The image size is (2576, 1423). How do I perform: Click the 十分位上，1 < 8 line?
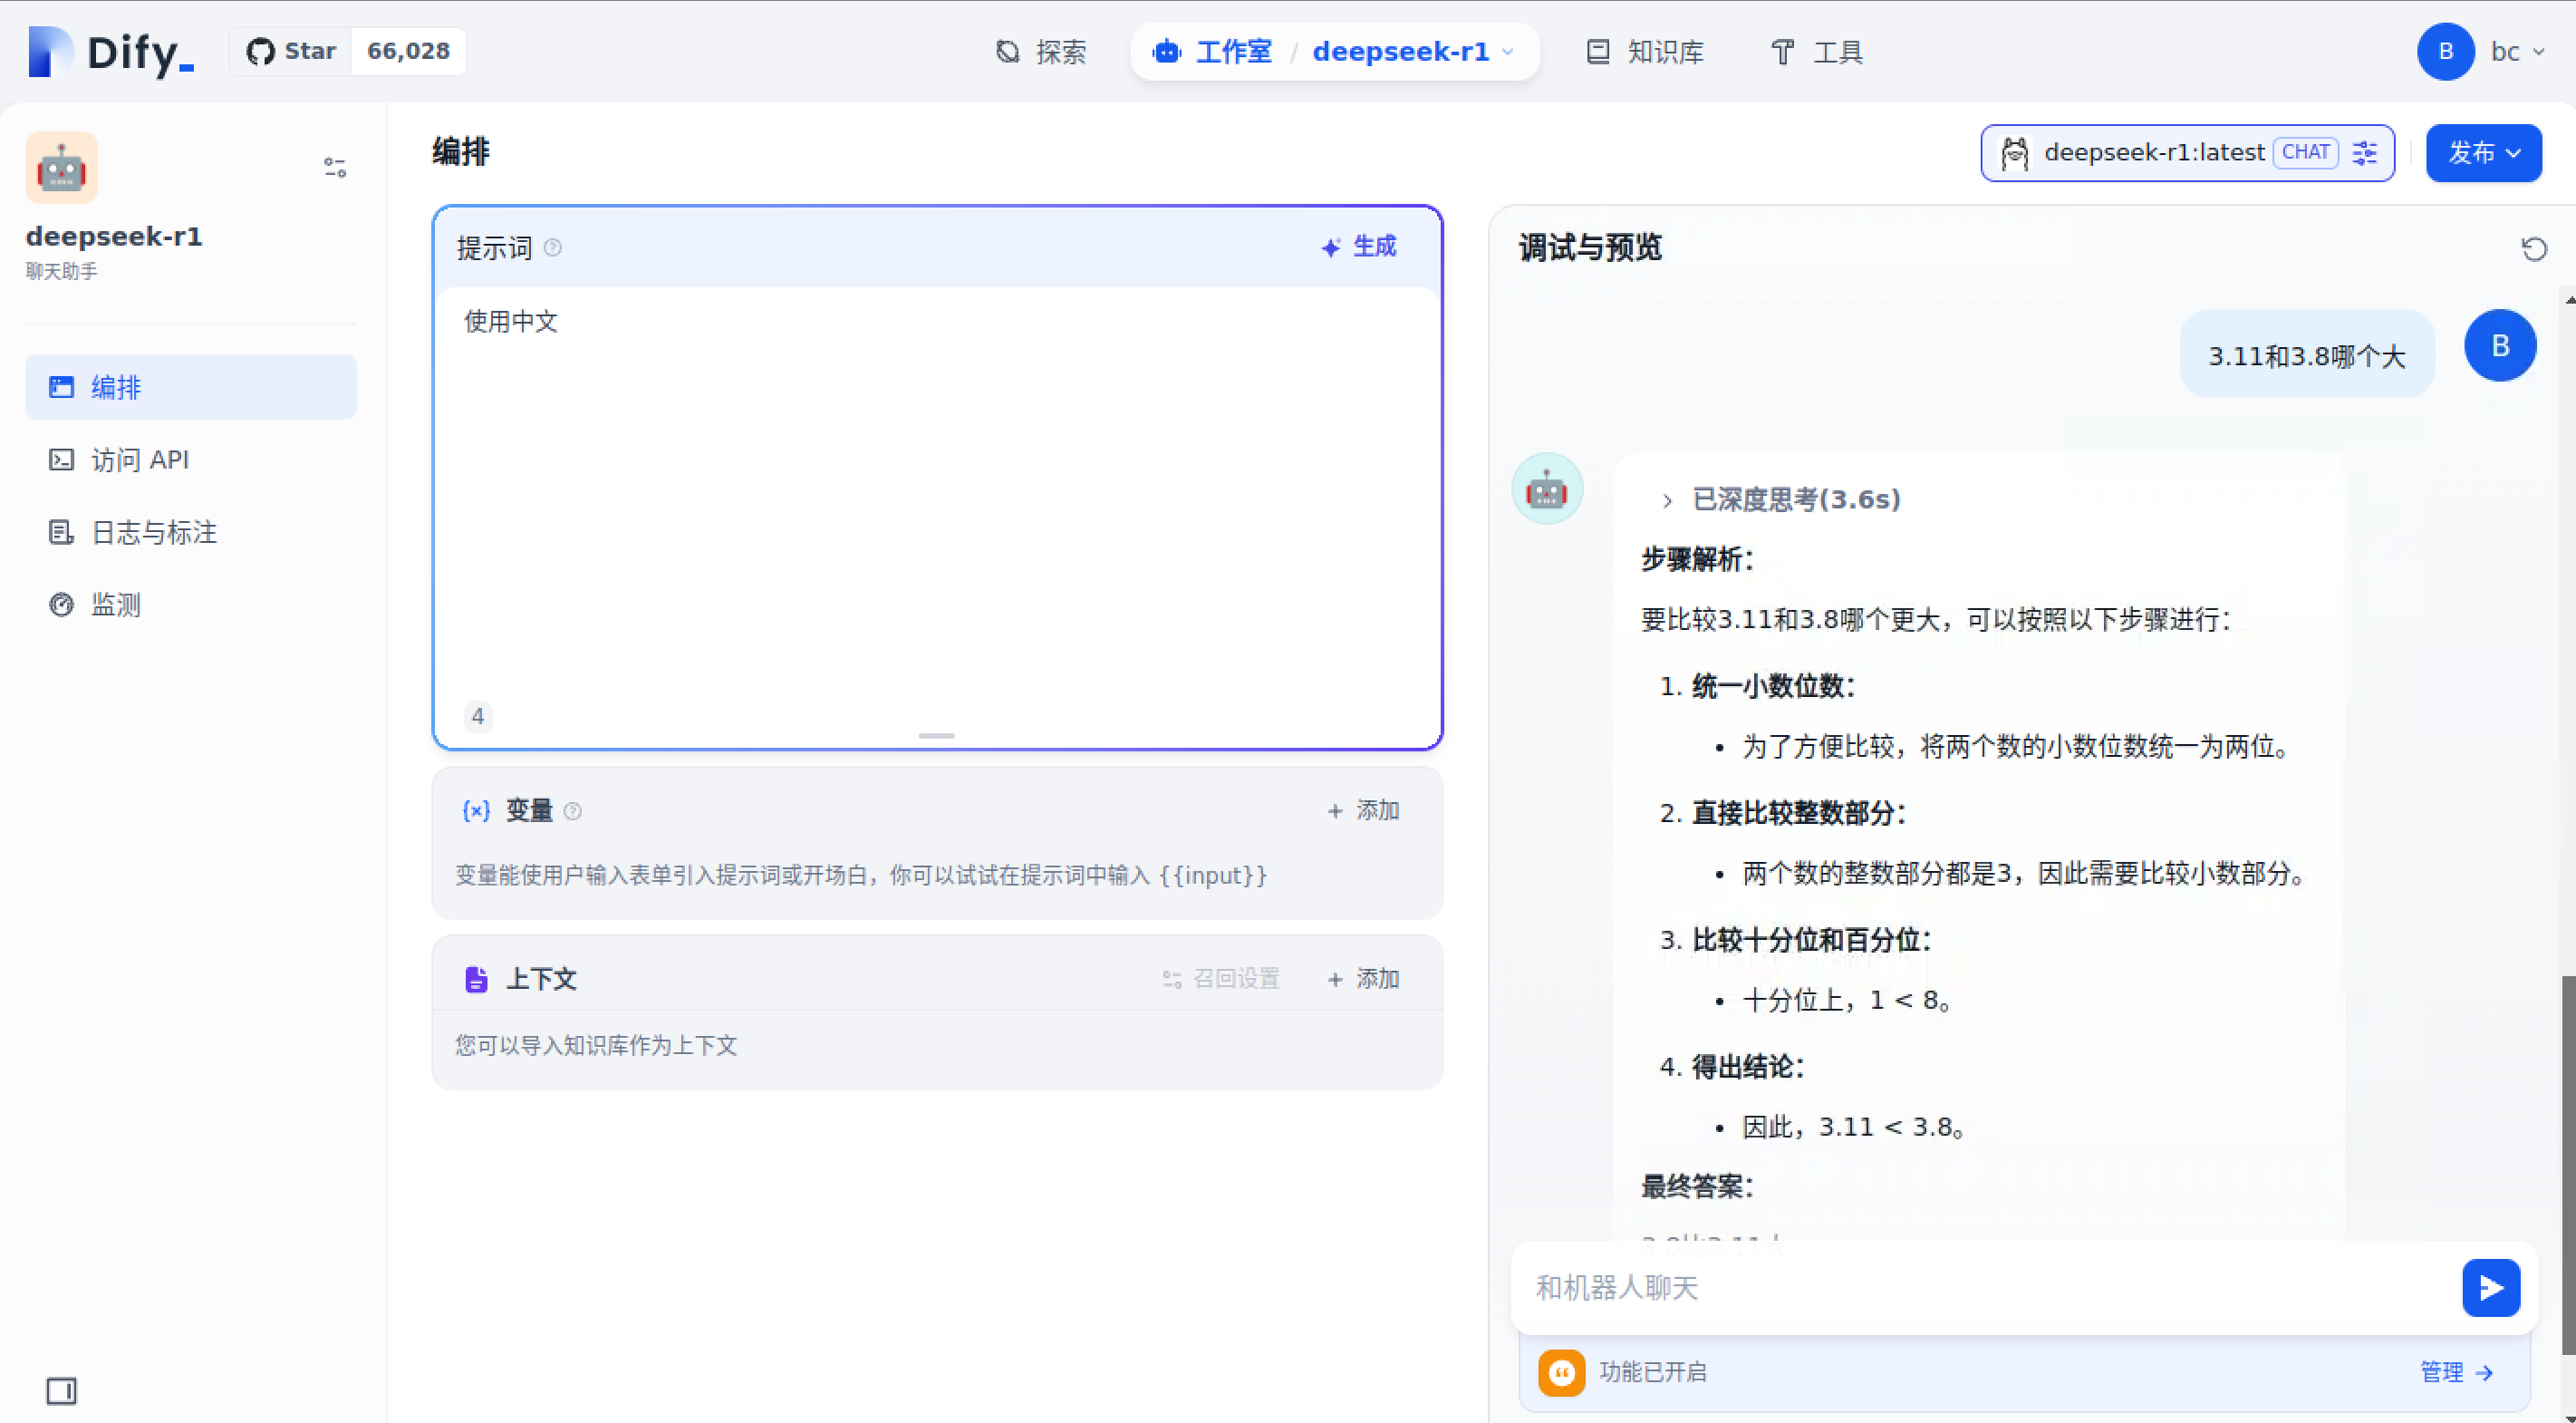coord(1847,1000)
